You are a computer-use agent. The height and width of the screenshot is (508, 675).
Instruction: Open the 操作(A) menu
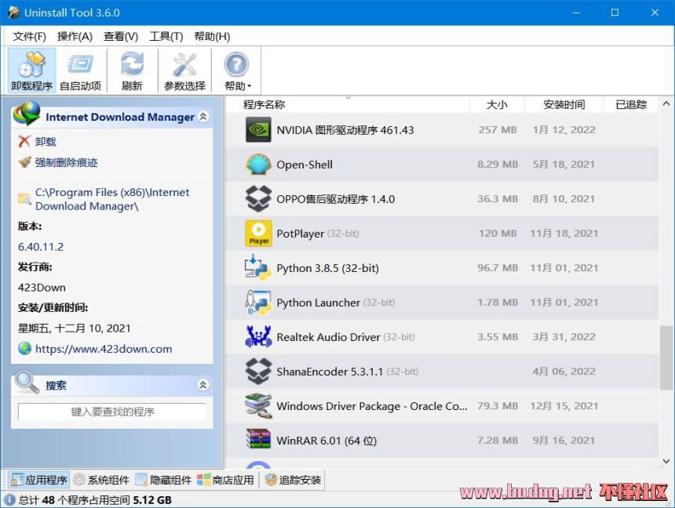point(75,37)
